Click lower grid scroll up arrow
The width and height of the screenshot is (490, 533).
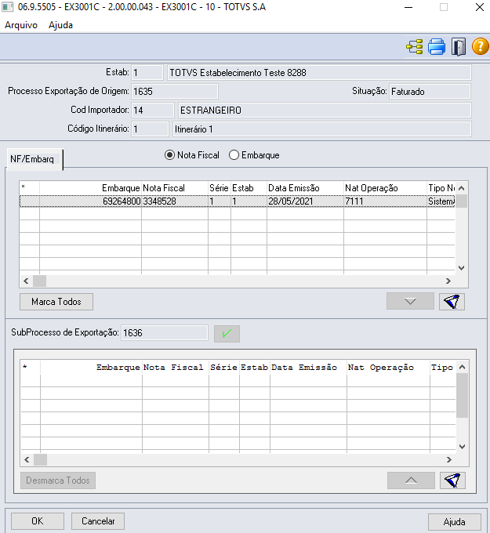click(x=462, y=367)
